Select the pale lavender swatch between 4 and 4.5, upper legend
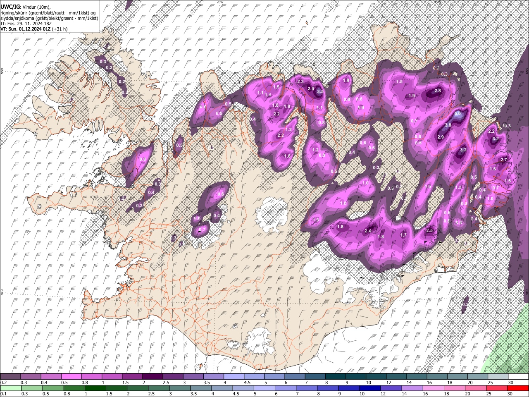Image resolution: width=529 pixels, height=397 pixels. tap(234, 377)
